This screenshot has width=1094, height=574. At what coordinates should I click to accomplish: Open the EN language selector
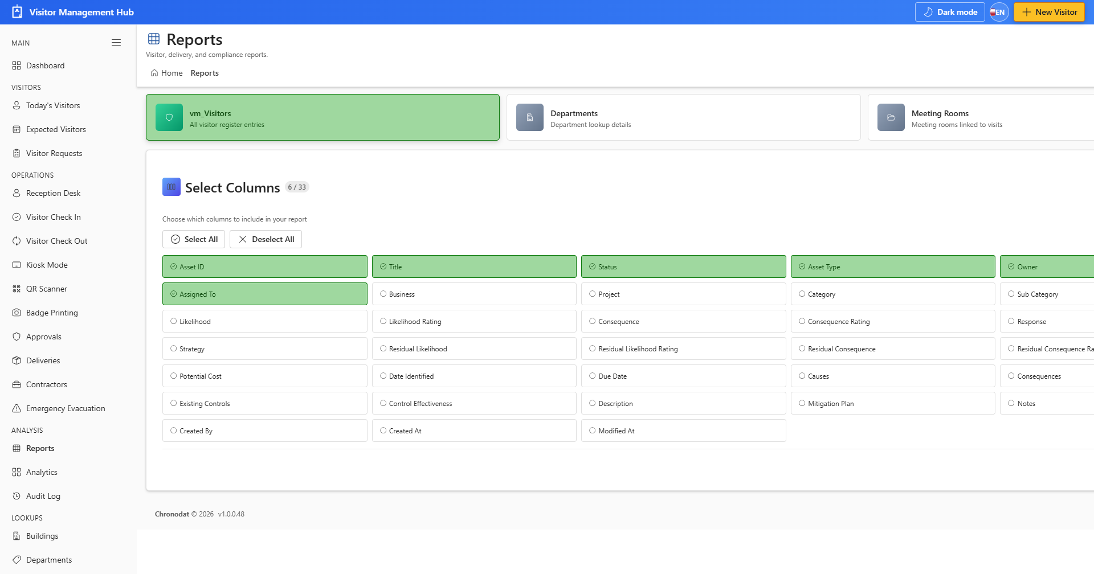click(x=999, y=12)
